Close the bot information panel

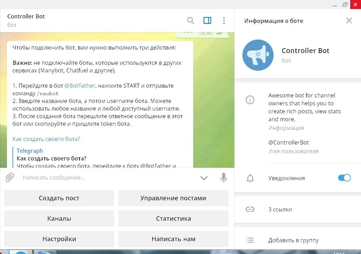point(349,20)
